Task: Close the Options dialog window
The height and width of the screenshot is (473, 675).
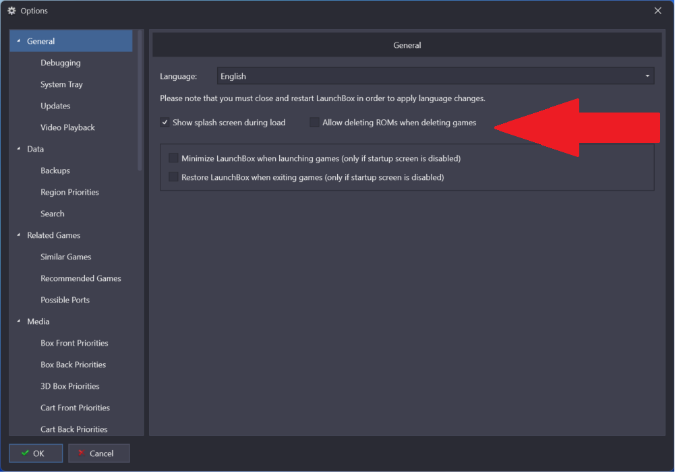Action: pyautogui.click(x=657, y=11)
